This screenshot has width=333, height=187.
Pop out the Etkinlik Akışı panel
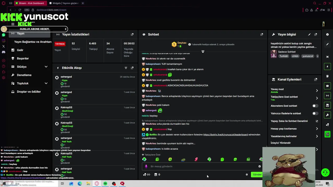point(132,68)
